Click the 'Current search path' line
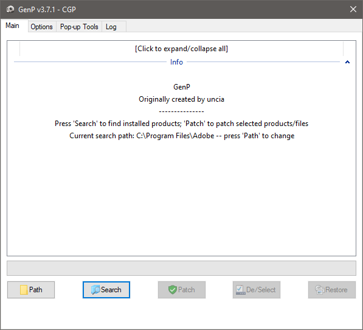 click(182, 136)
